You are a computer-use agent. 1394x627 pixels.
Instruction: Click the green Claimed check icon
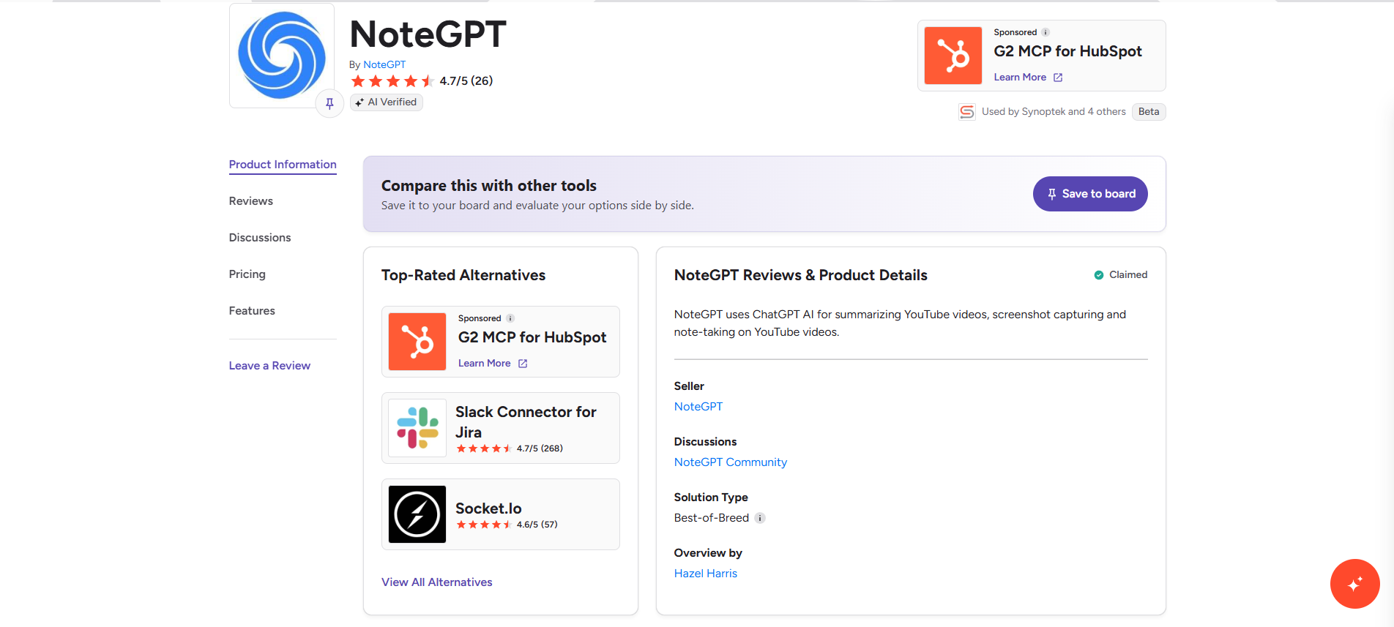(1099, 275)
